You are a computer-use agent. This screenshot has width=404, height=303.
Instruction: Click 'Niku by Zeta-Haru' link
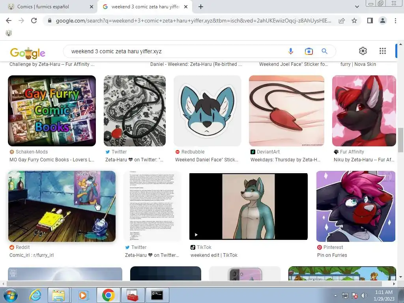coord(364,160)
